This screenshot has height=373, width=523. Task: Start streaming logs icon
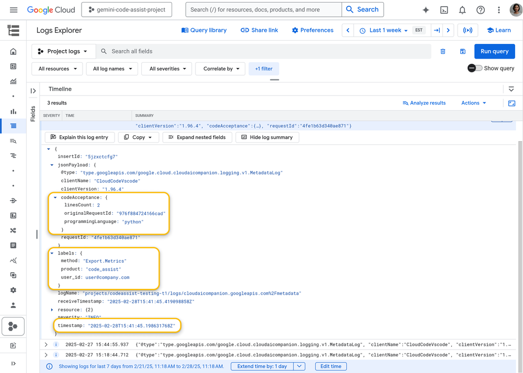pos(468,30)
